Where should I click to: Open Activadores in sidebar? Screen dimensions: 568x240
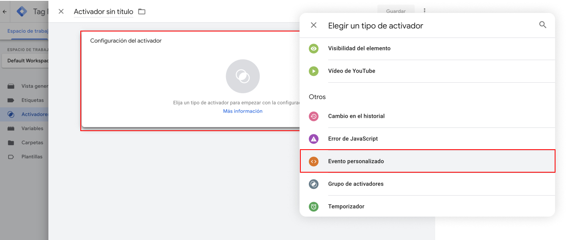click(x=24, y=115)
